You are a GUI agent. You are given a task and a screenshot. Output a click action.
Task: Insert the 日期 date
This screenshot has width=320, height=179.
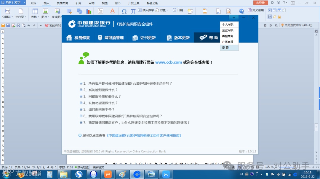tap(178, 10)
